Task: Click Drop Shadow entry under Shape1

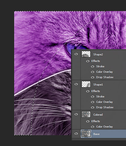Action: tap(105, 107)
